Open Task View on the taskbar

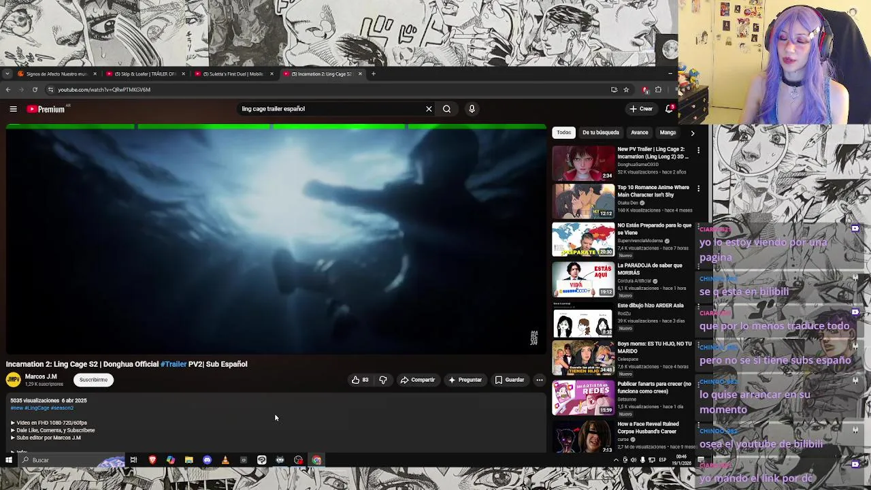click(133, 460)
